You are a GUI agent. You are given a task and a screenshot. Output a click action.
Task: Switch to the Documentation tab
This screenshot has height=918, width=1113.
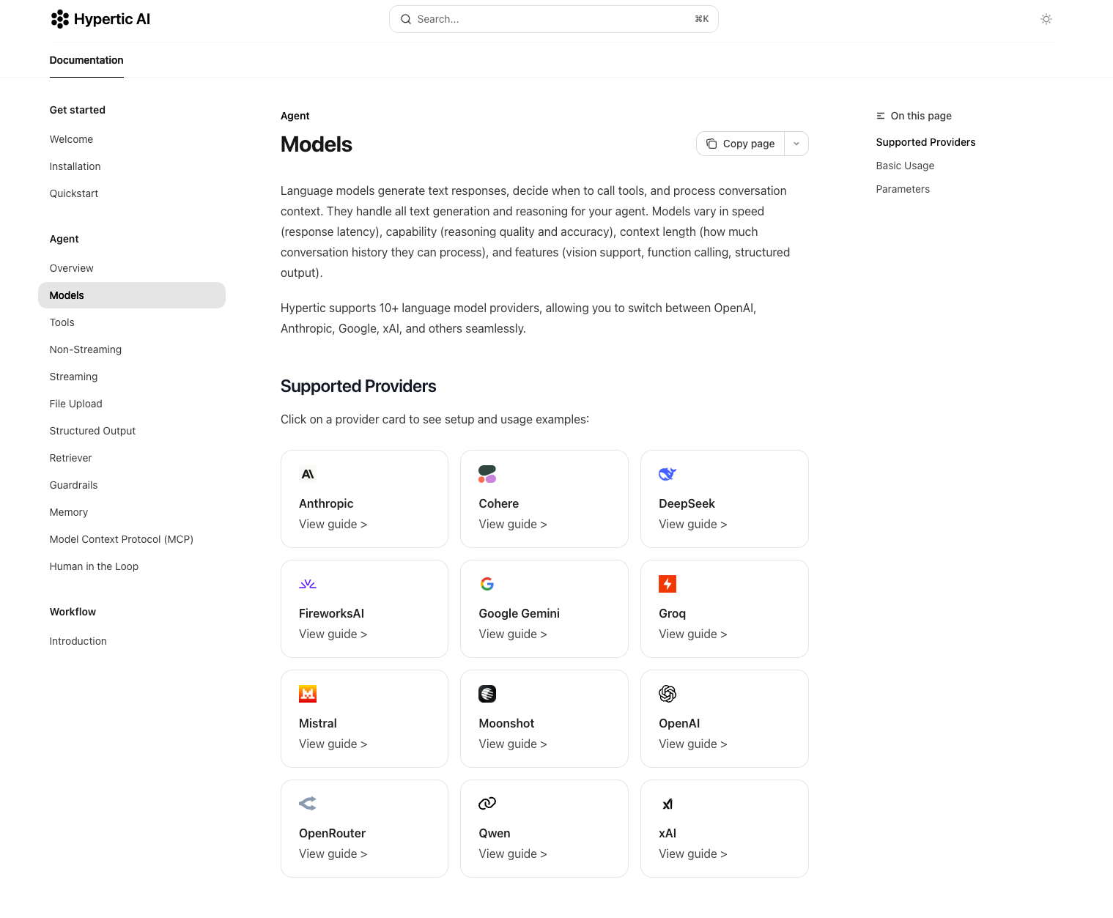click(x=86, y=60)
